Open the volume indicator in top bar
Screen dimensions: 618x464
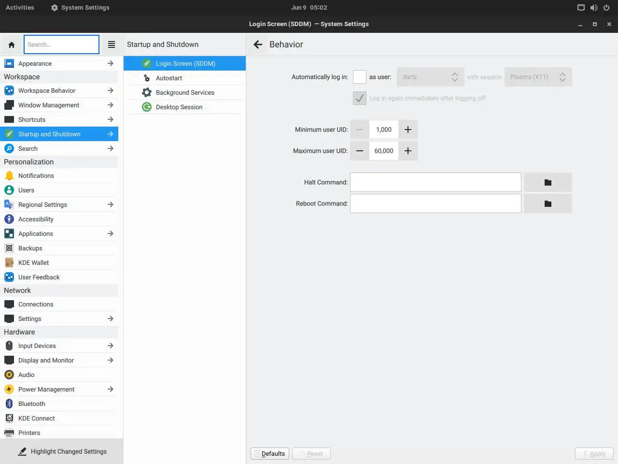594,7
